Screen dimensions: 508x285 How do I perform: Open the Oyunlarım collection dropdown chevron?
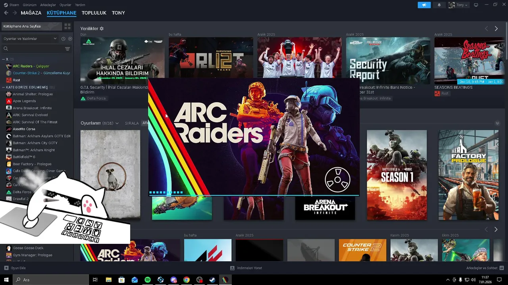click(117, 123)
